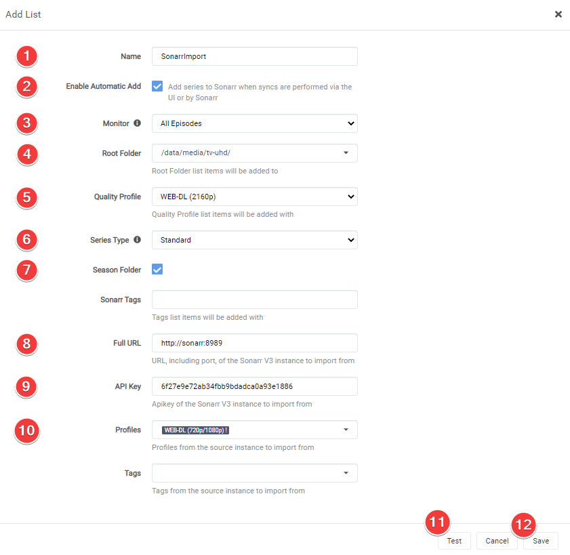Click 'URL, including port' help text
The width and height of the screenshot is (570, 555).
(x=253, y=361)
